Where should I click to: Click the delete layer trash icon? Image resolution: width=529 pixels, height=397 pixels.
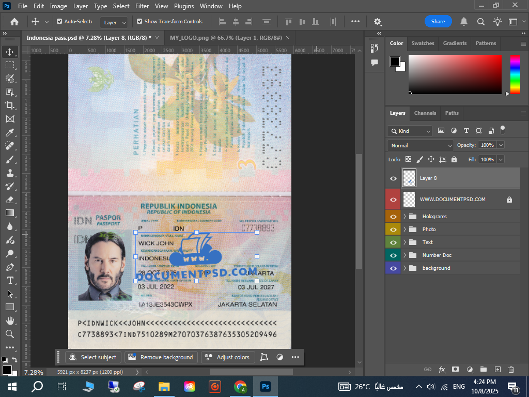(x=511, y=370)
